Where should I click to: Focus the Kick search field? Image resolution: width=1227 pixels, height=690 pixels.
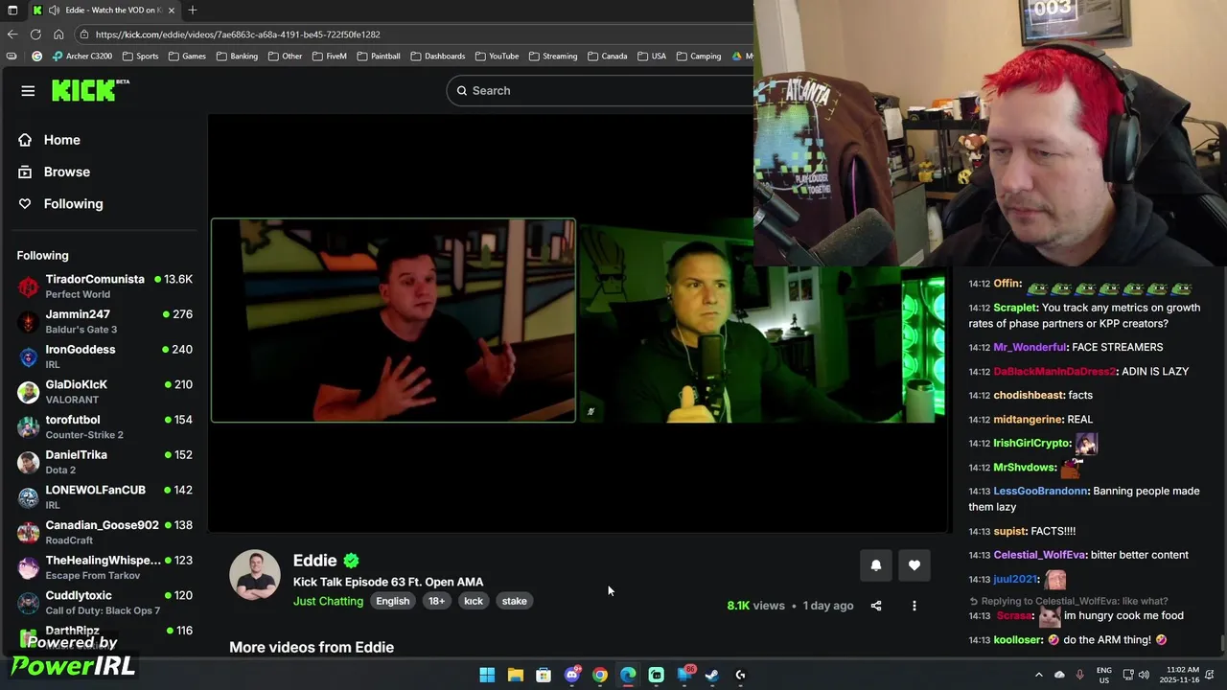coord(599,90)
